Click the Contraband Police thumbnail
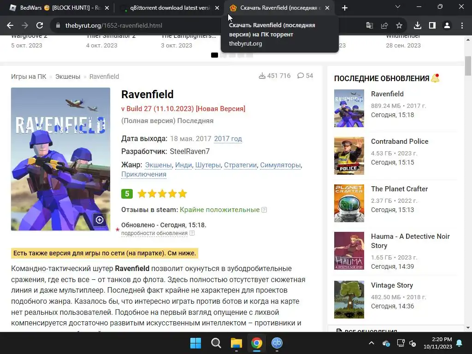Screen dimensions: 472x354 (349, 156)
